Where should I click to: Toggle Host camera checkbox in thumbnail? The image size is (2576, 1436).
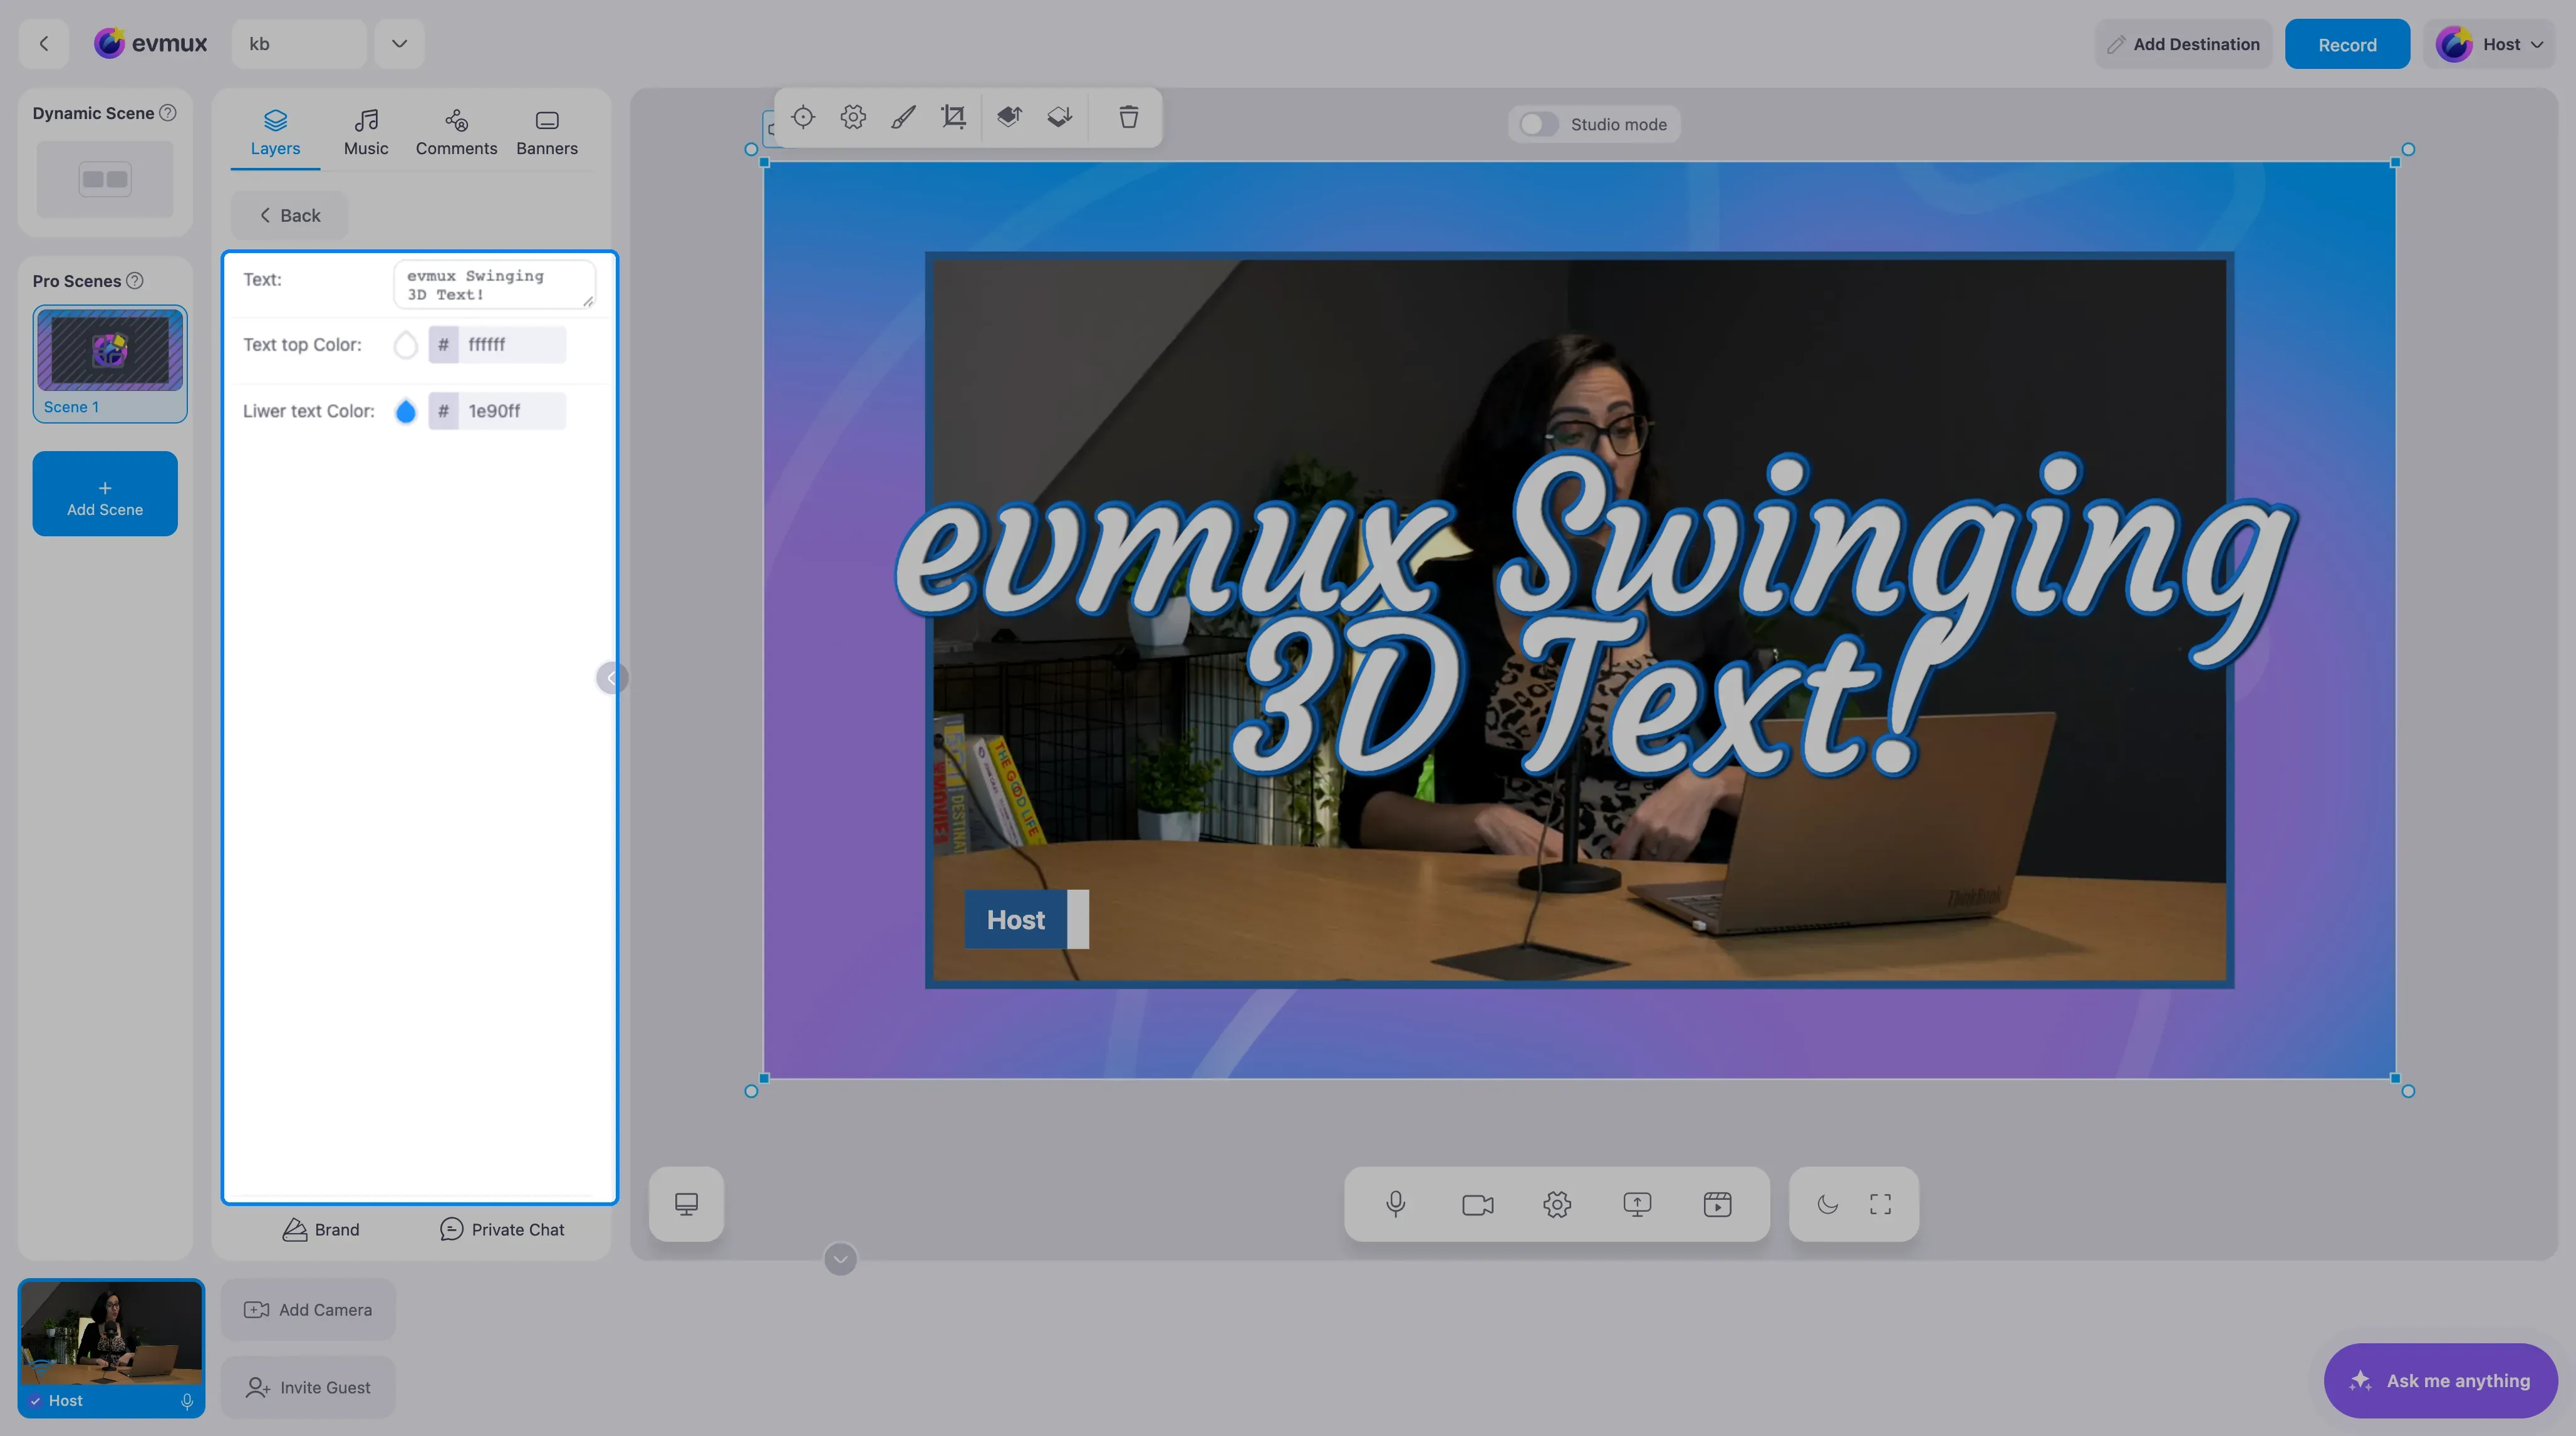click(x=35, y=1401)
